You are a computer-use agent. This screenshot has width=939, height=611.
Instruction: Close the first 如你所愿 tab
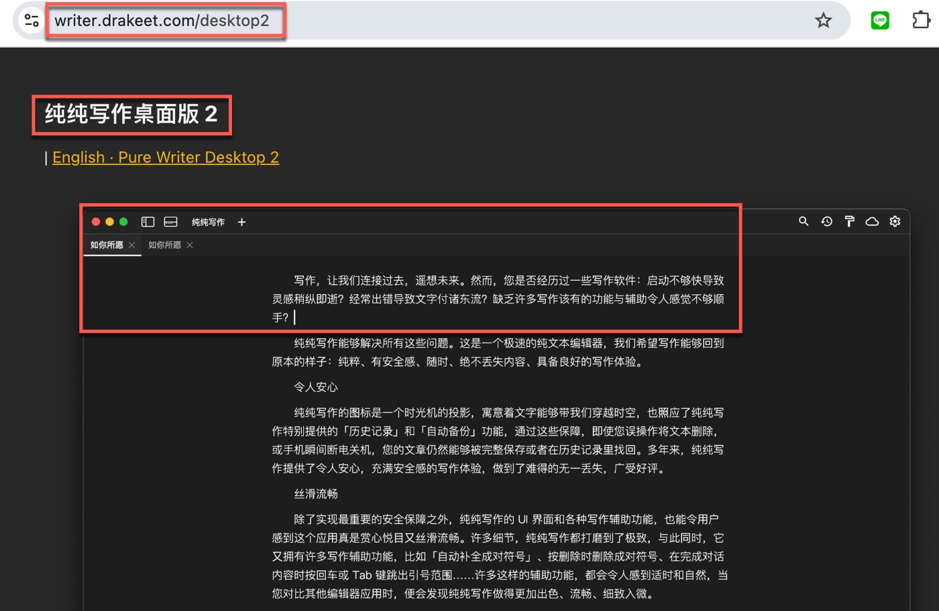pyautogui.click(x=132, y=245)
